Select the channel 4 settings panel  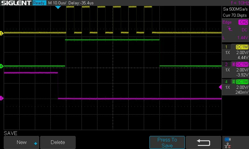click(x=235, y=87)
